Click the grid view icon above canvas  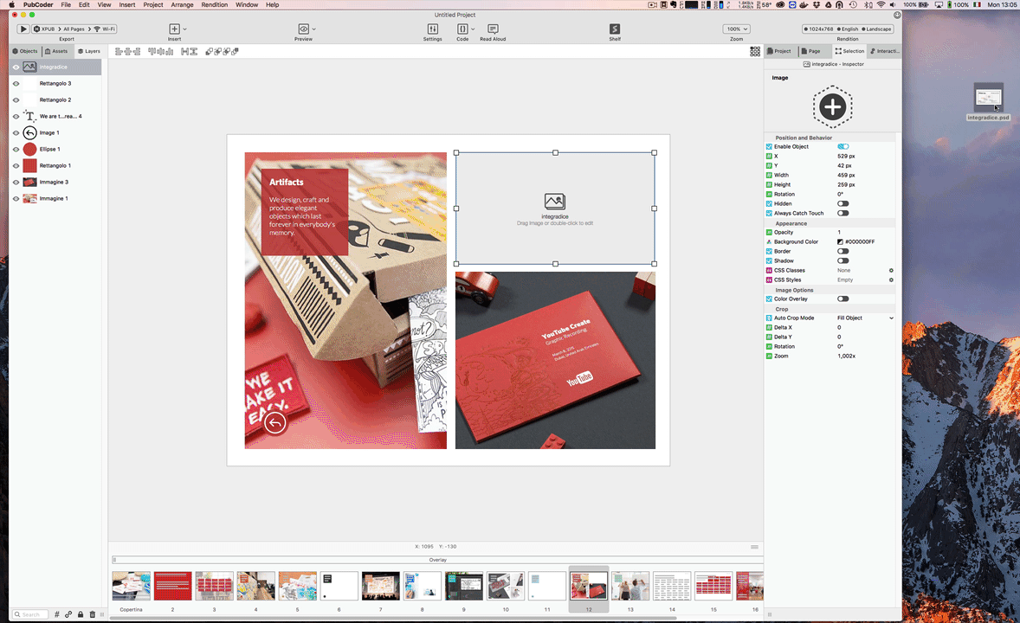755,52
